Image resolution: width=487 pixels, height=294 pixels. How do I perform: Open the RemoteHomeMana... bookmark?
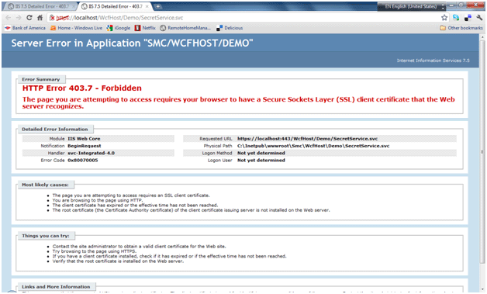[x=185, y=28]
